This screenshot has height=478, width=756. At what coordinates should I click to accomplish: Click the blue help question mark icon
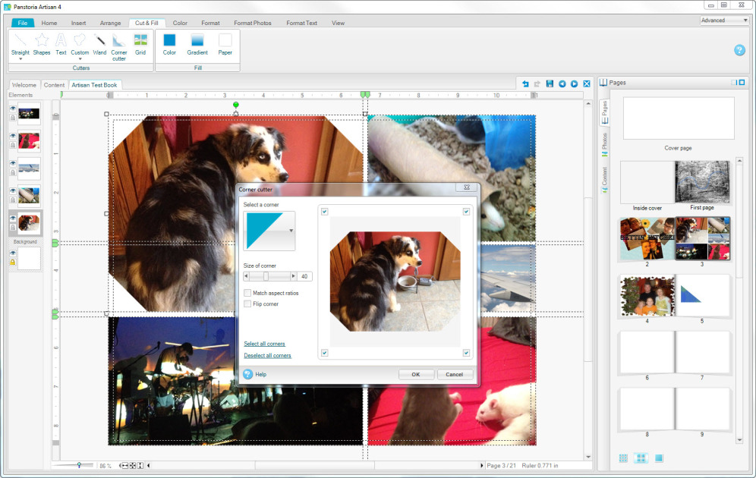(739, 50)
